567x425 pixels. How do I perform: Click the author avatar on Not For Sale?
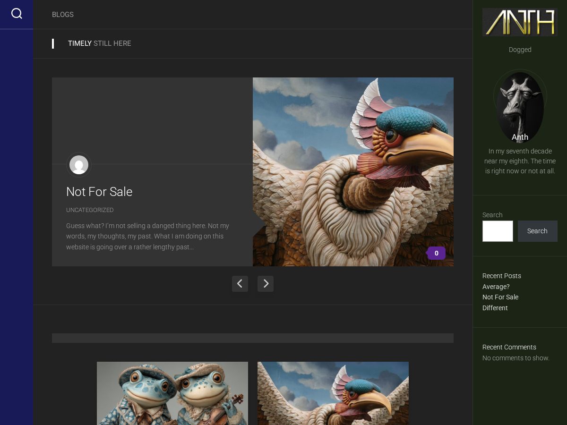[79, 165]
